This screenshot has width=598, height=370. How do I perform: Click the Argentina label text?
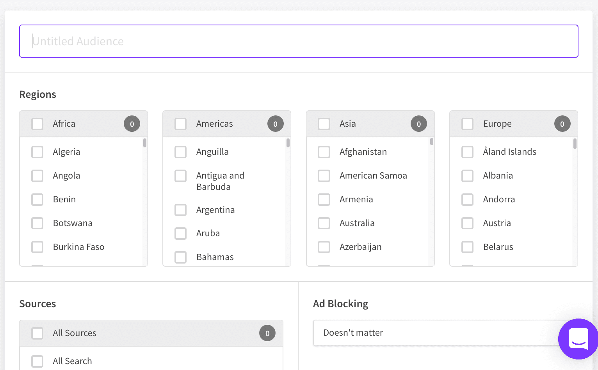[x=215, y=210]
